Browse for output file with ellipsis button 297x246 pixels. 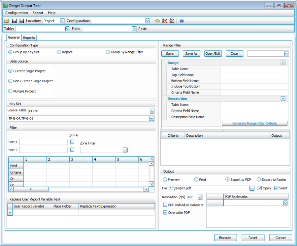point(252,188)
